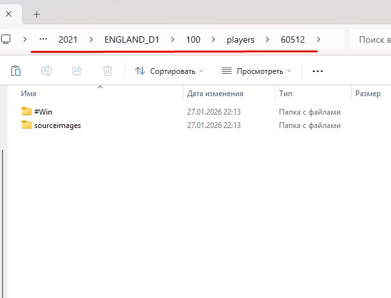Show hidden path folders via ellipsis

click(43, 39)
